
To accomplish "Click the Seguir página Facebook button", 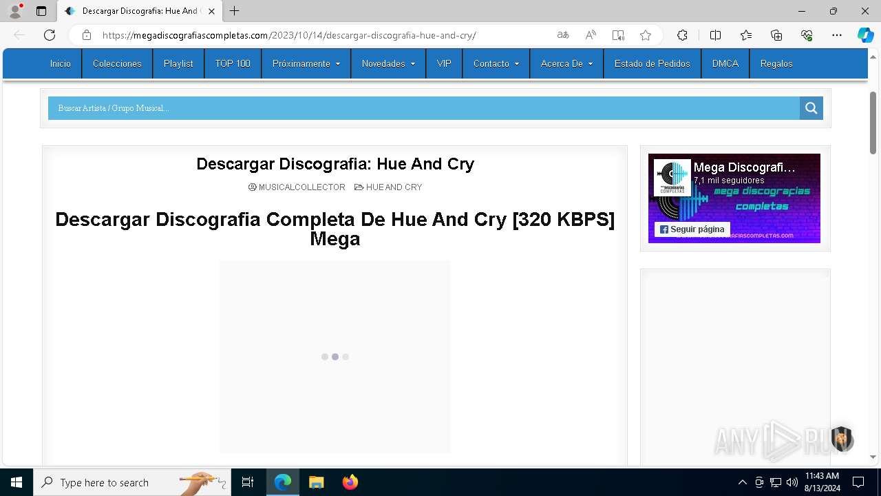I will click(x=692, y=229).
